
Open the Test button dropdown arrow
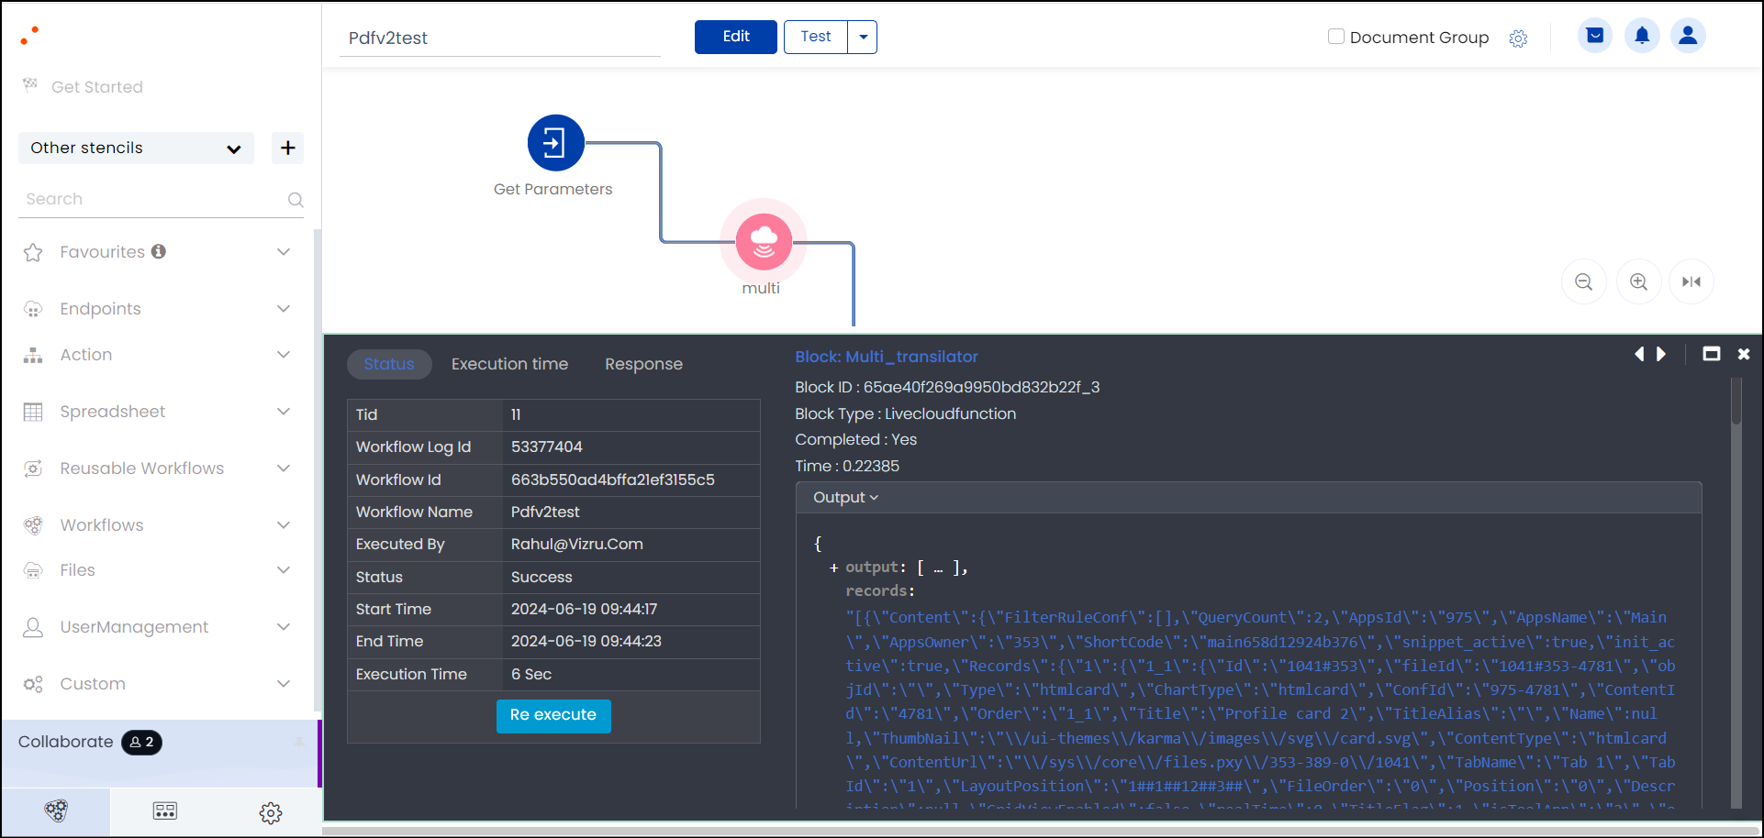point(863,38)
